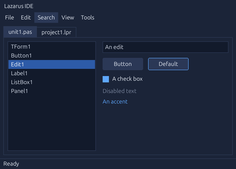Image resolution: width=236 pixels, height=169 pixels.
Task: Click the 'Default' button
Action: (168, 64)
